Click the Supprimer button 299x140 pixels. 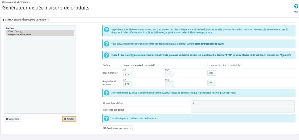click(x=13, y=119)
